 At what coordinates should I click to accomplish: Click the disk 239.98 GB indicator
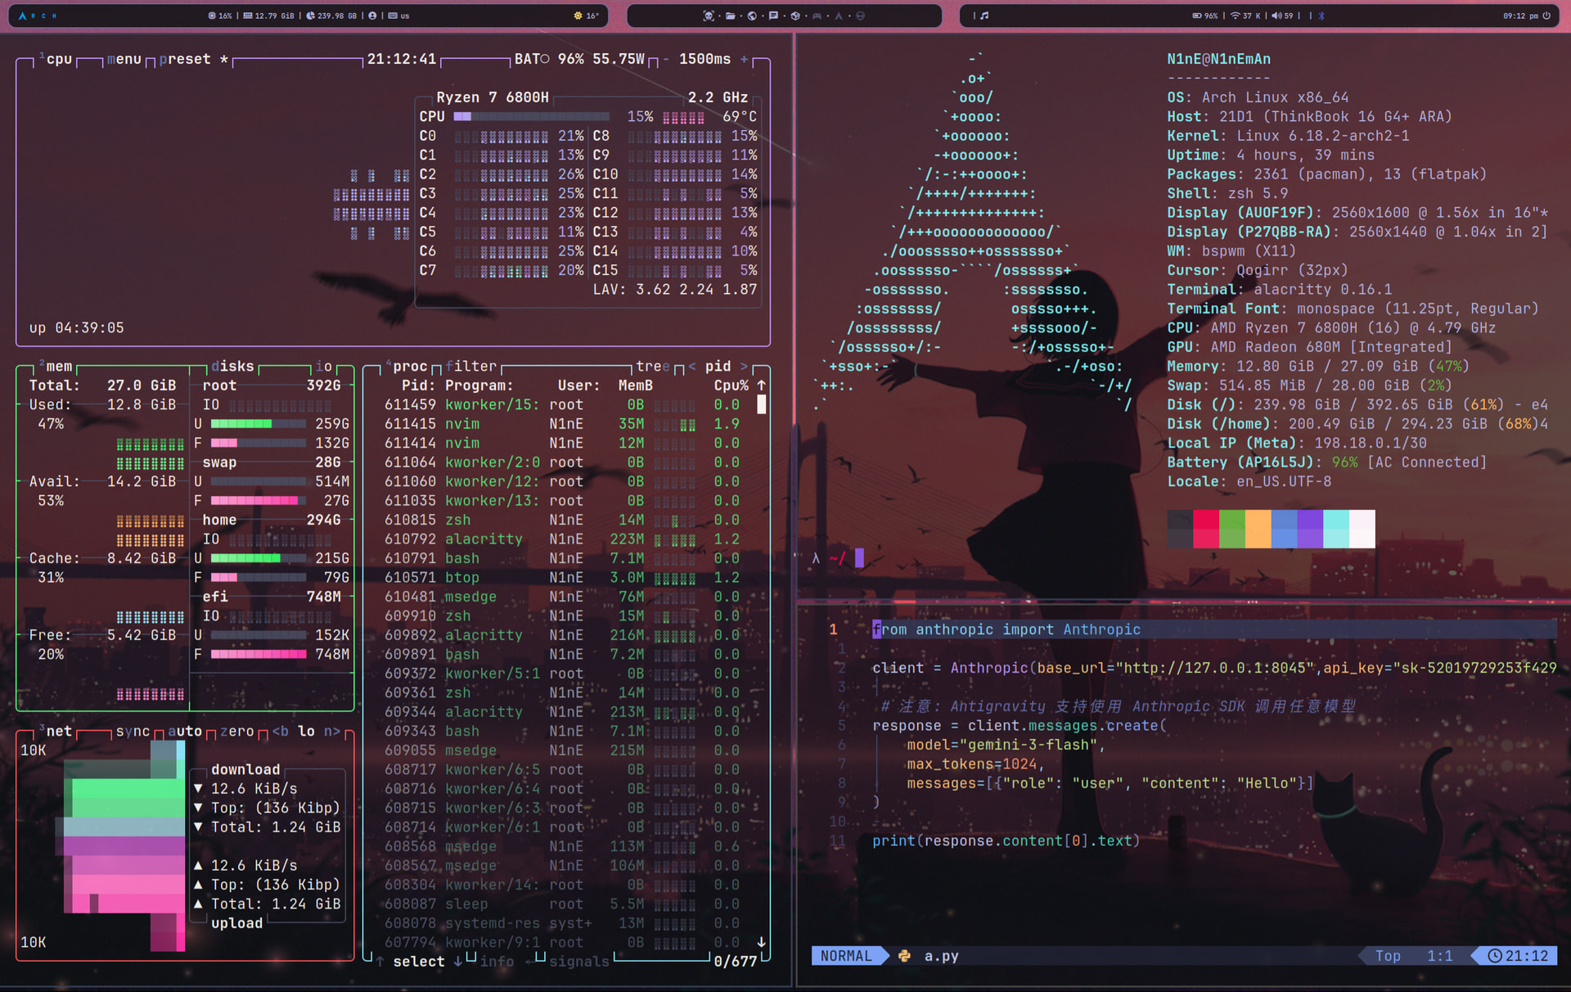click(x=331, y=16)
